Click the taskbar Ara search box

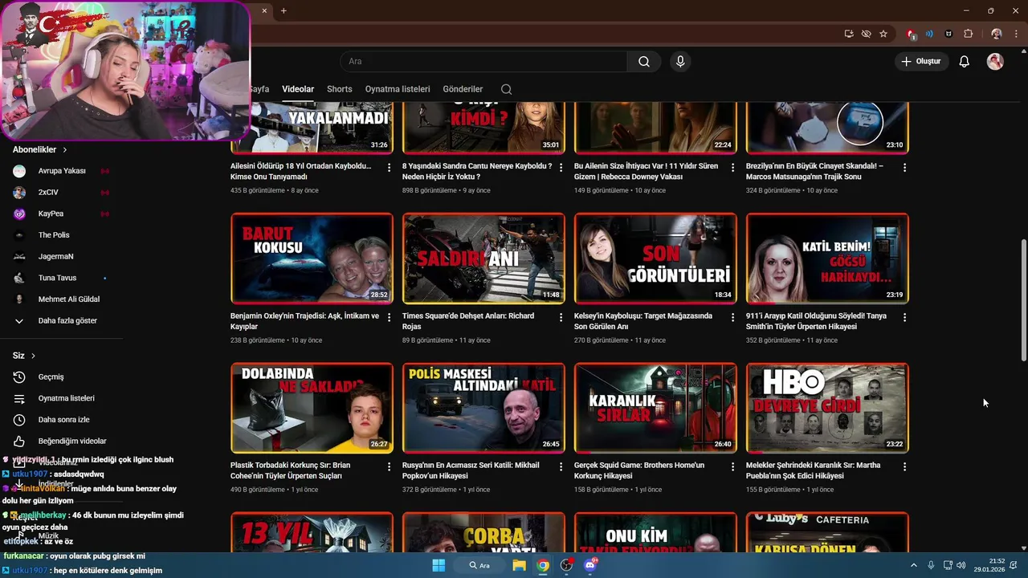480,565
